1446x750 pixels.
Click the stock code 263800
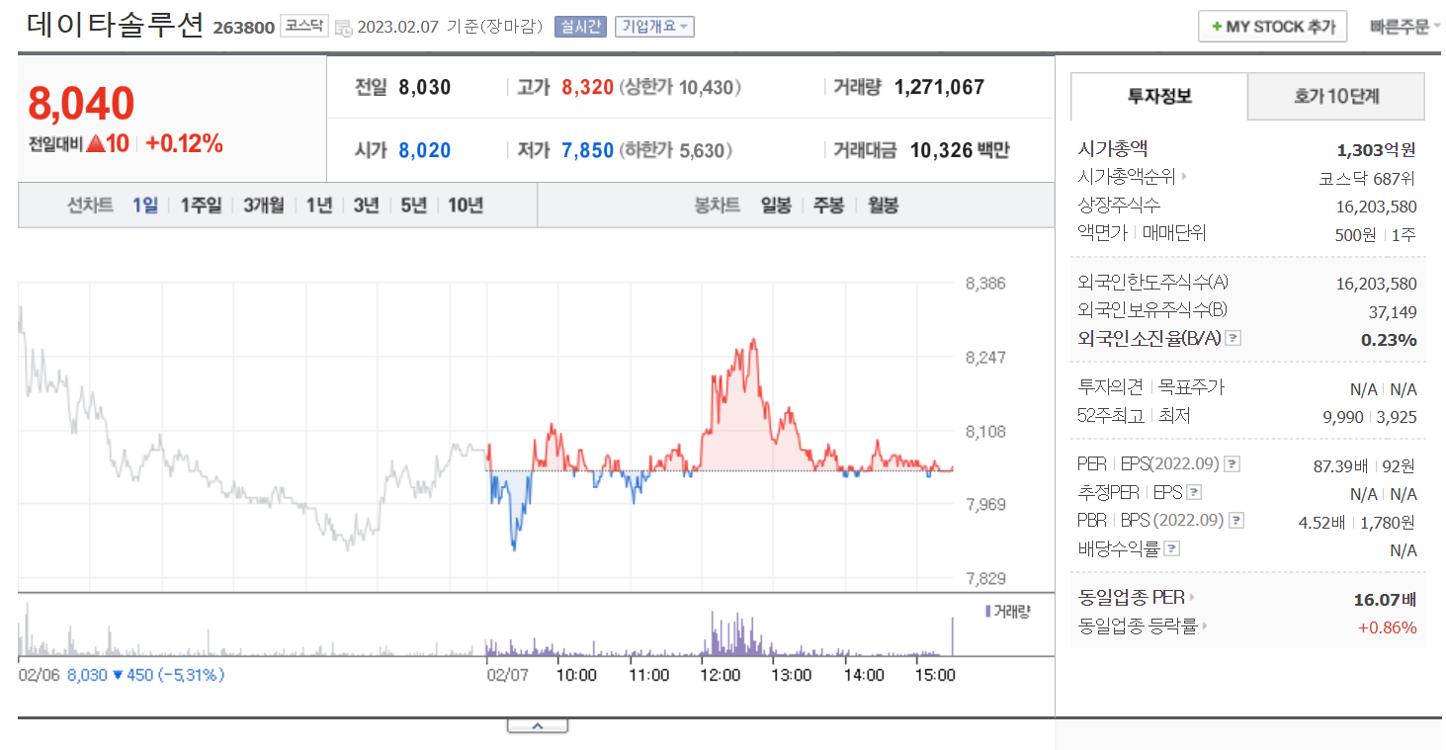tap(243, 28)
